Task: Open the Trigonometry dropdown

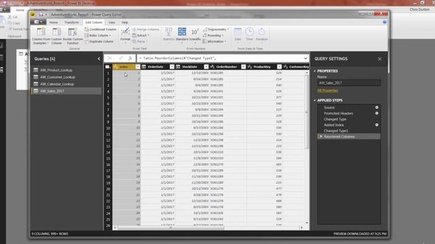Action: [216, 29]
